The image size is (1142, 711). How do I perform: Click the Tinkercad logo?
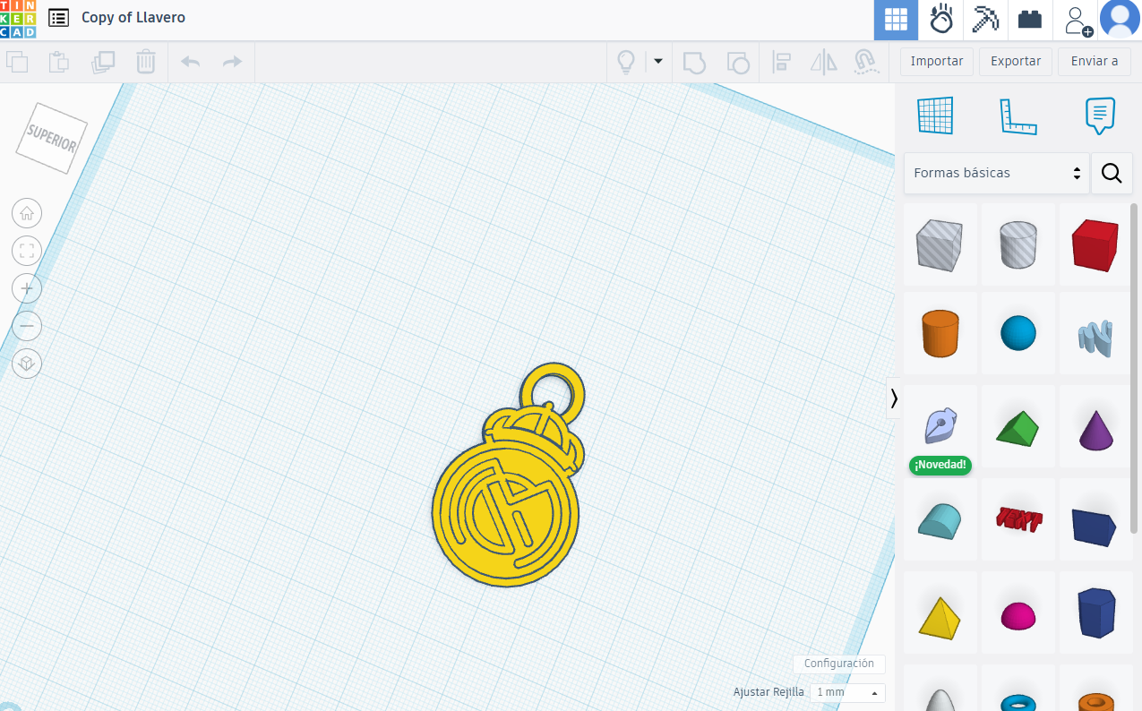pos(18,19)
